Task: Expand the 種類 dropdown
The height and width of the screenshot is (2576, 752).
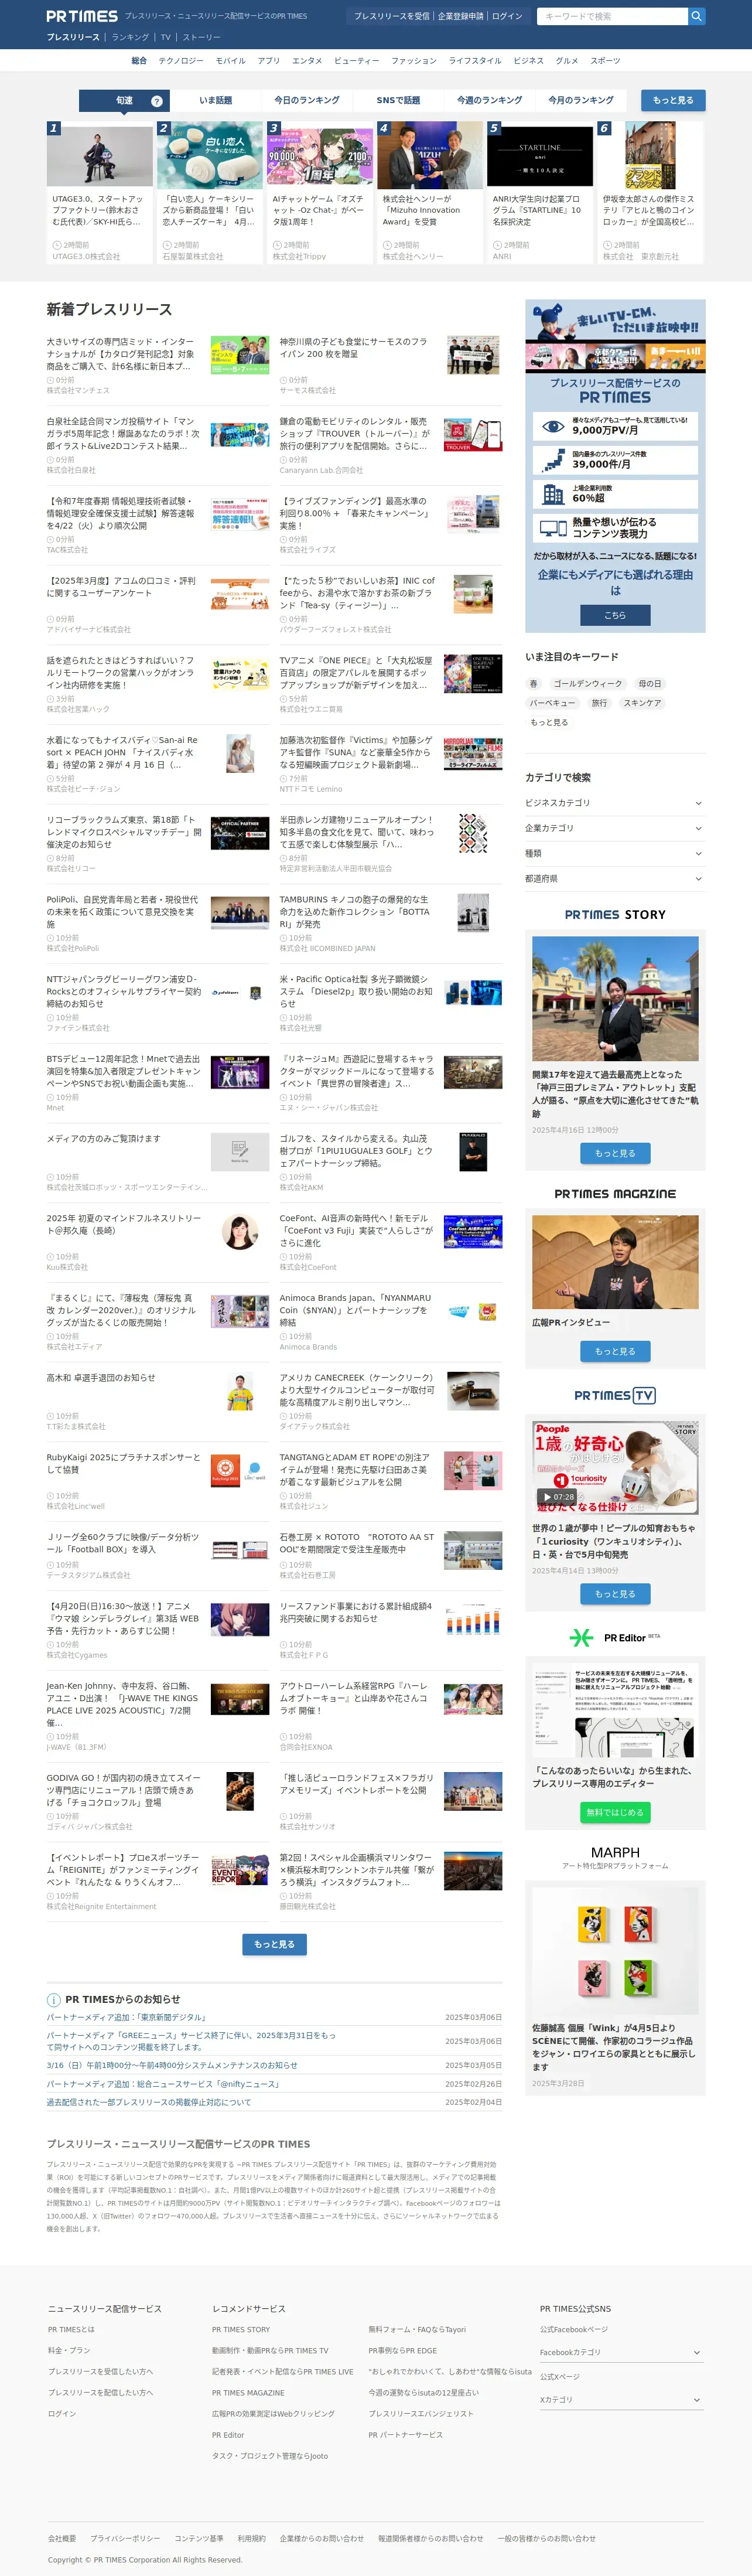Action: [x=615, y=853]
